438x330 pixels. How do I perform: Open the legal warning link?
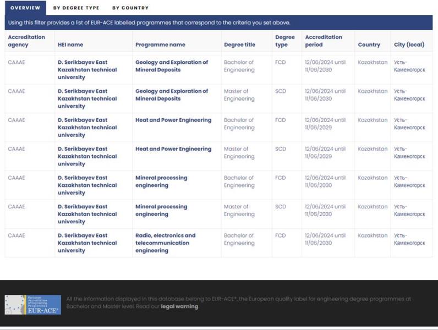[x=179, y=306]
